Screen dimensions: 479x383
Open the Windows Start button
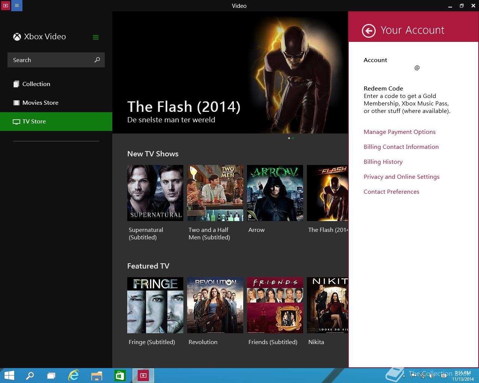click(9, 376)
